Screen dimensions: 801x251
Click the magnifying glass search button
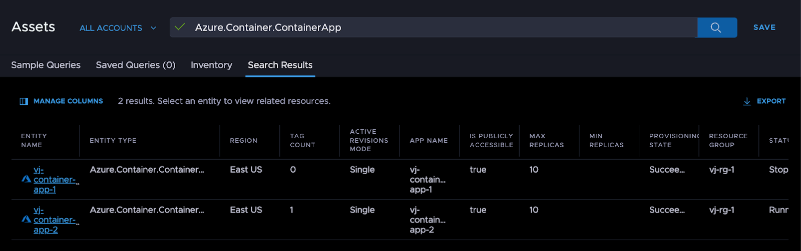click(716, 27)
